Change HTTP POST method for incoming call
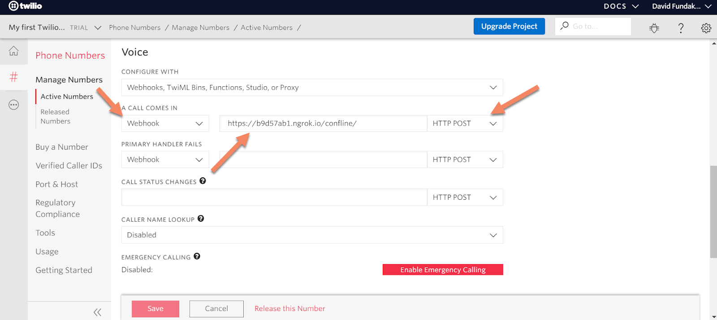Screen dimensions: 717x320 [465, 123]
